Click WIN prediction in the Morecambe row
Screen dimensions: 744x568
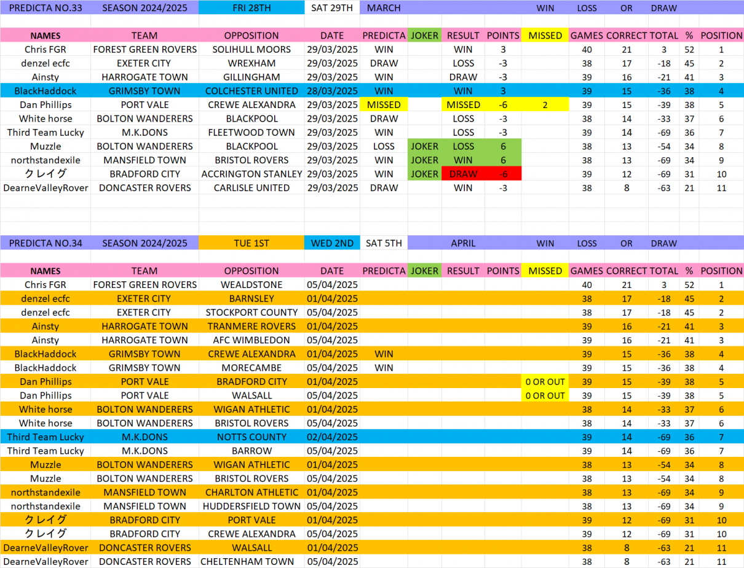[x=384, y=368]
